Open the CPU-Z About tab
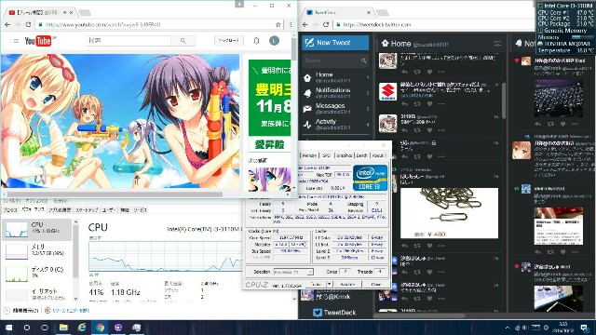 [x=378, y=155]
